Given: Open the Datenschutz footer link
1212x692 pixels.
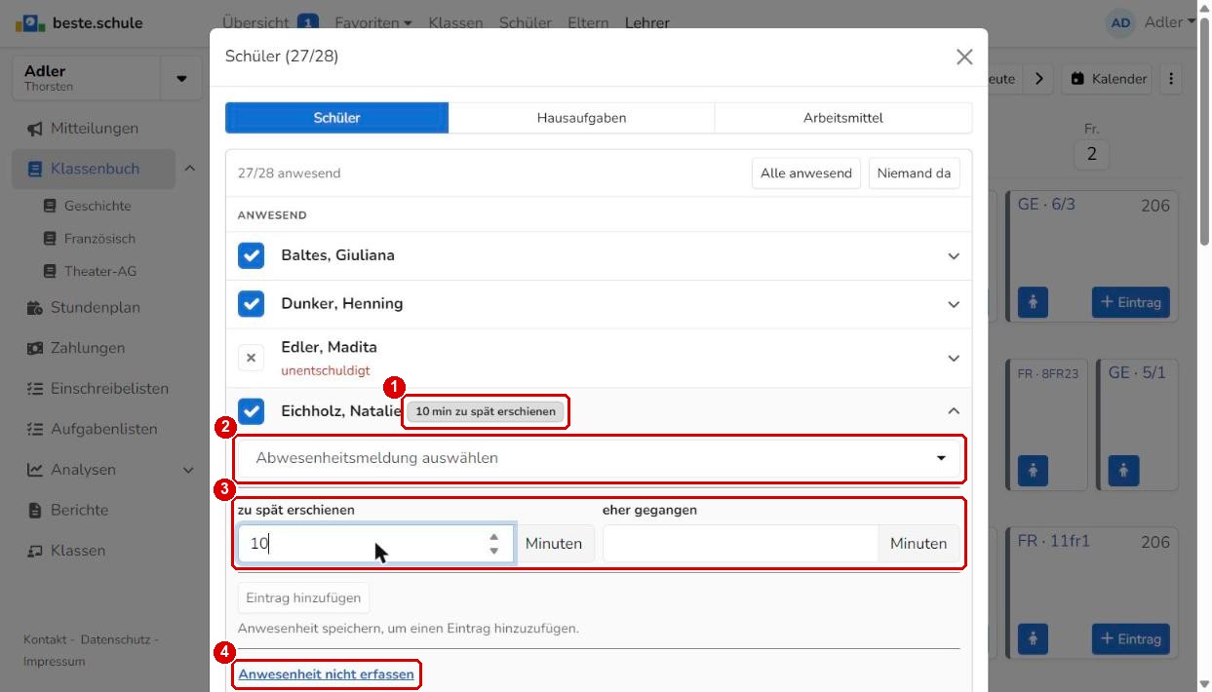Looking at the screenshot, I should [x=116, y=639].
